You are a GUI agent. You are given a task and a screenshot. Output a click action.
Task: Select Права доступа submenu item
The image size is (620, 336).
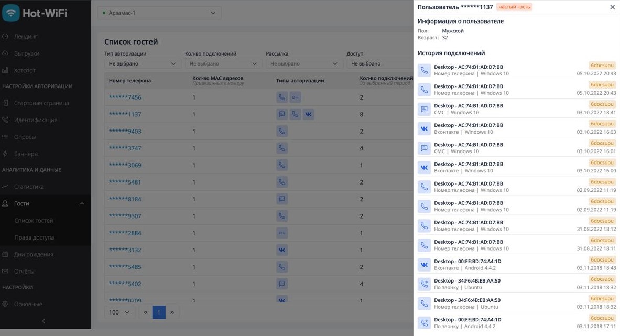coord(34,237)
